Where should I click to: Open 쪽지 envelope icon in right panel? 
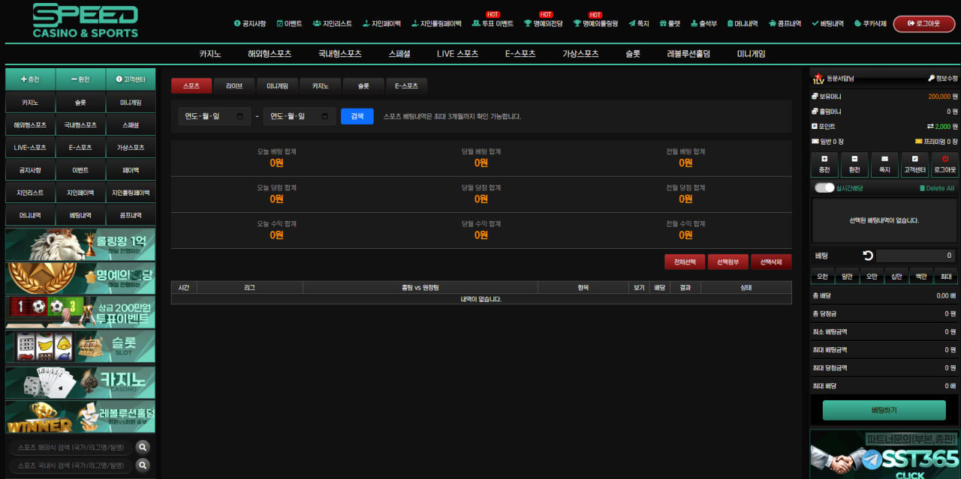click(884, 159)
